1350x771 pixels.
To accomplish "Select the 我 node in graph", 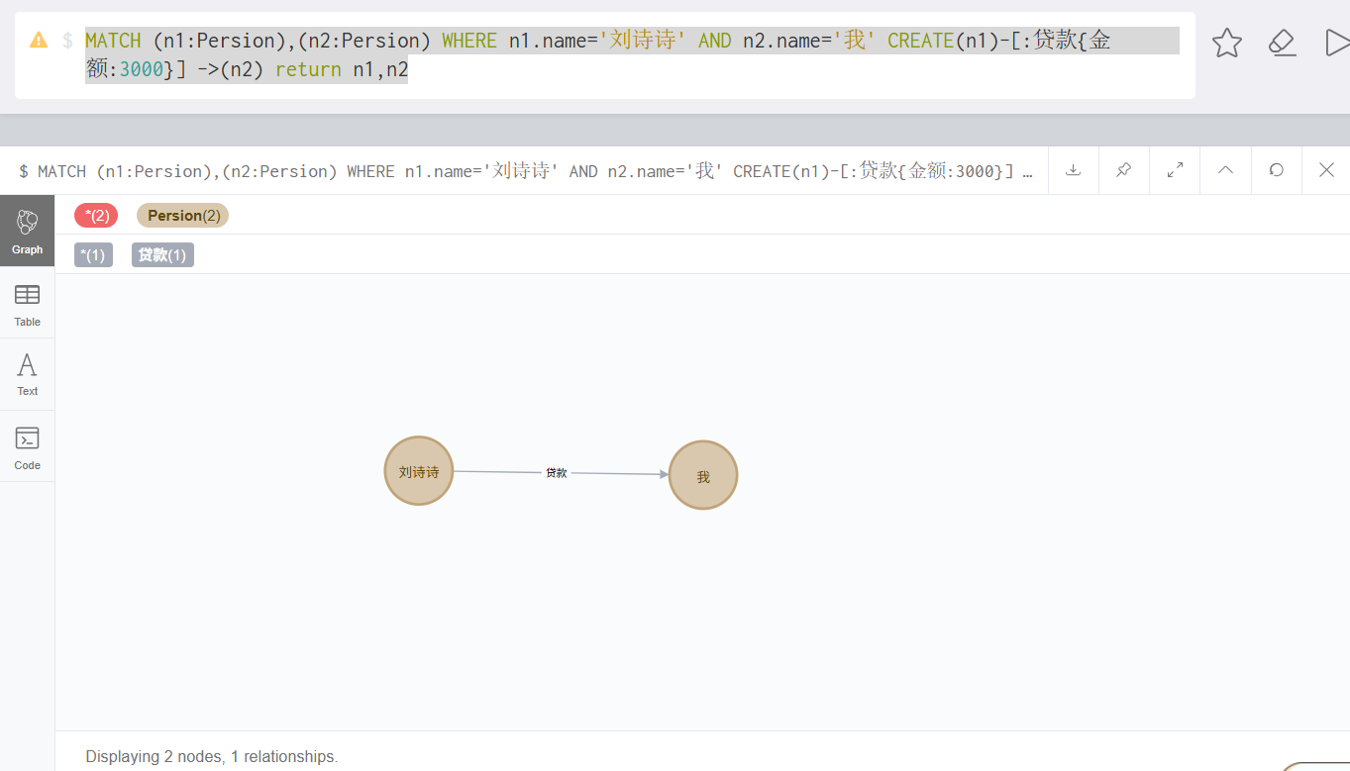I will pos(703,476).
